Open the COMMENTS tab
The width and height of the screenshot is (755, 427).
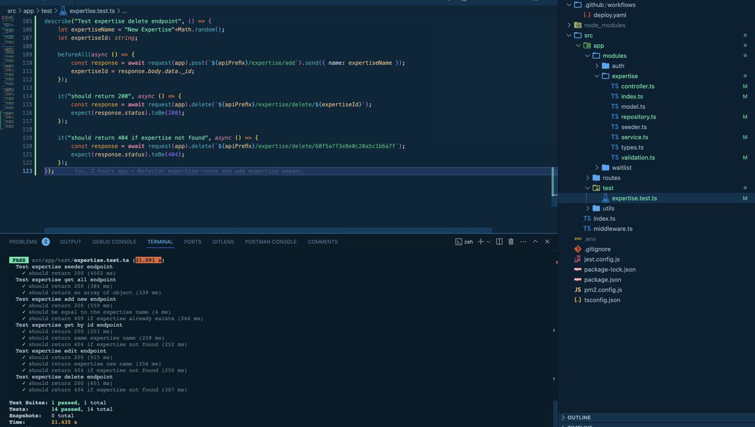[x=323, y=241]
